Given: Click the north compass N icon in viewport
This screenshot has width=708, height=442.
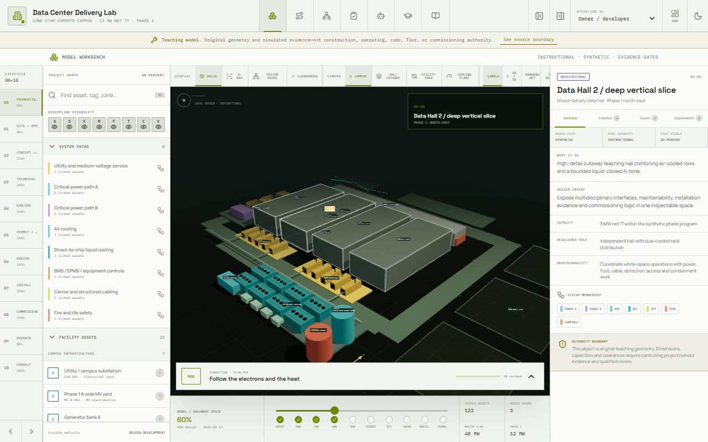Looking at the screenshot, I should tap(184, 100).
